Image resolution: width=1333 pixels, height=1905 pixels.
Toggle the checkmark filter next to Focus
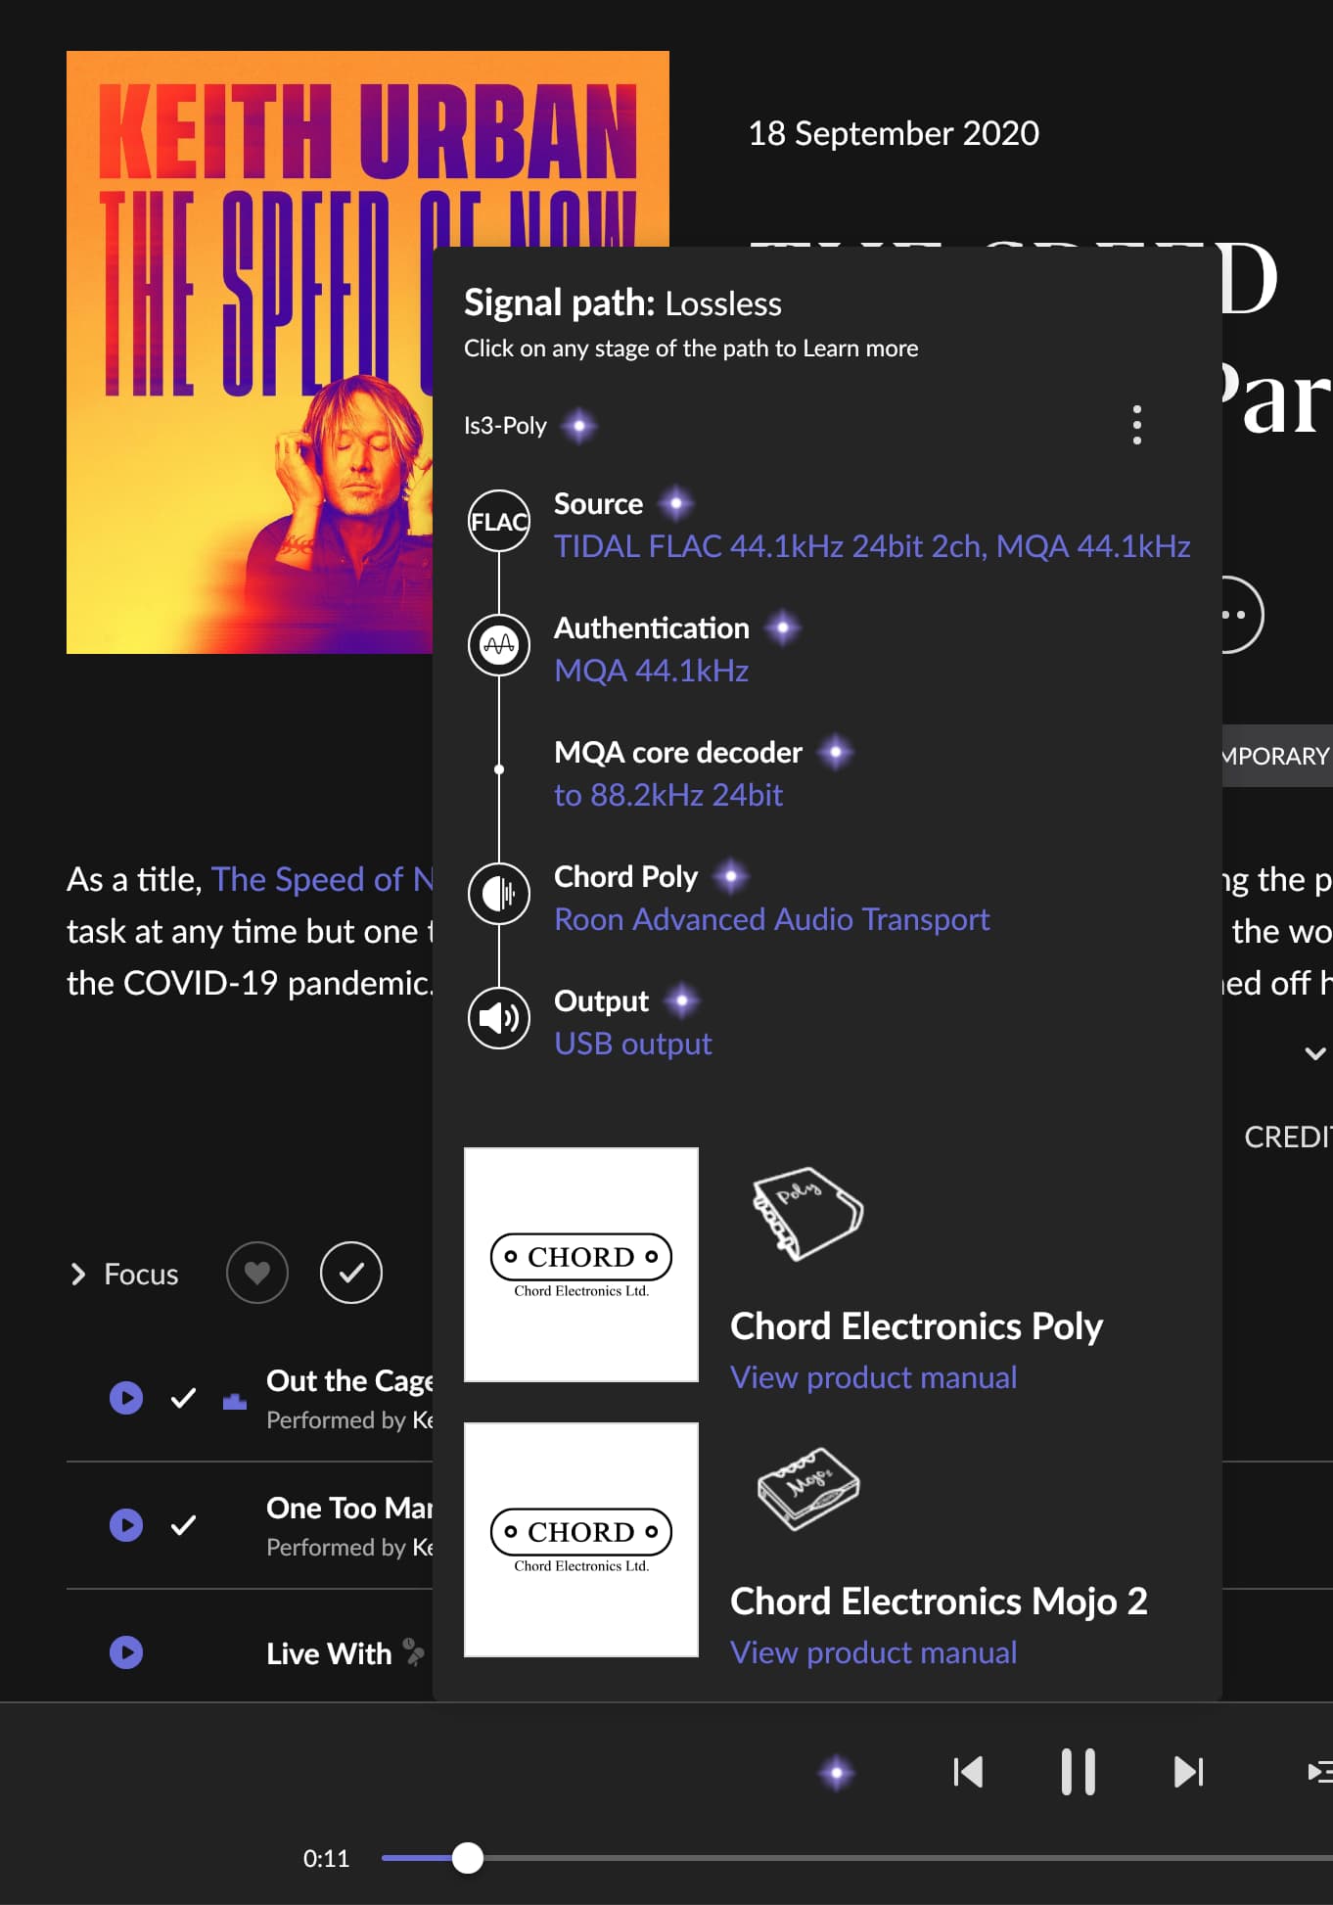[x=351, y=1273]
